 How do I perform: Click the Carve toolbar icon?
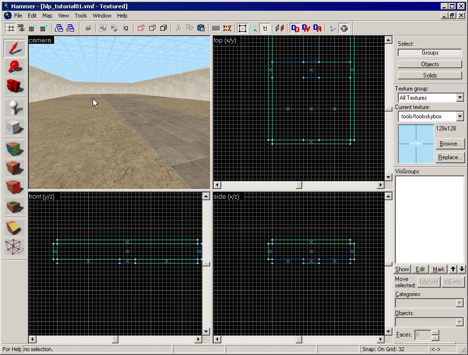point(88,28)
